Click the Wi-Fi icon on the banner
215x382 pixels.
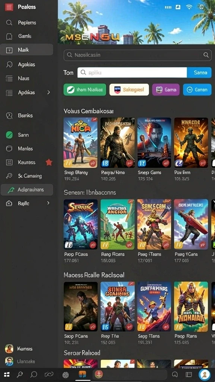(189, 7)
